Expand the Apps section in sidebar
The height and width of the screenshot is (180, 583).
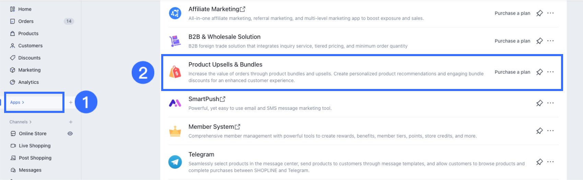(17, 102)
